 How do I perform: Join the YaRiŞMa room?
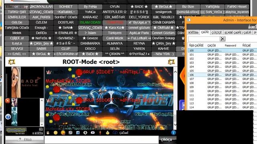(x=212, y=7)
